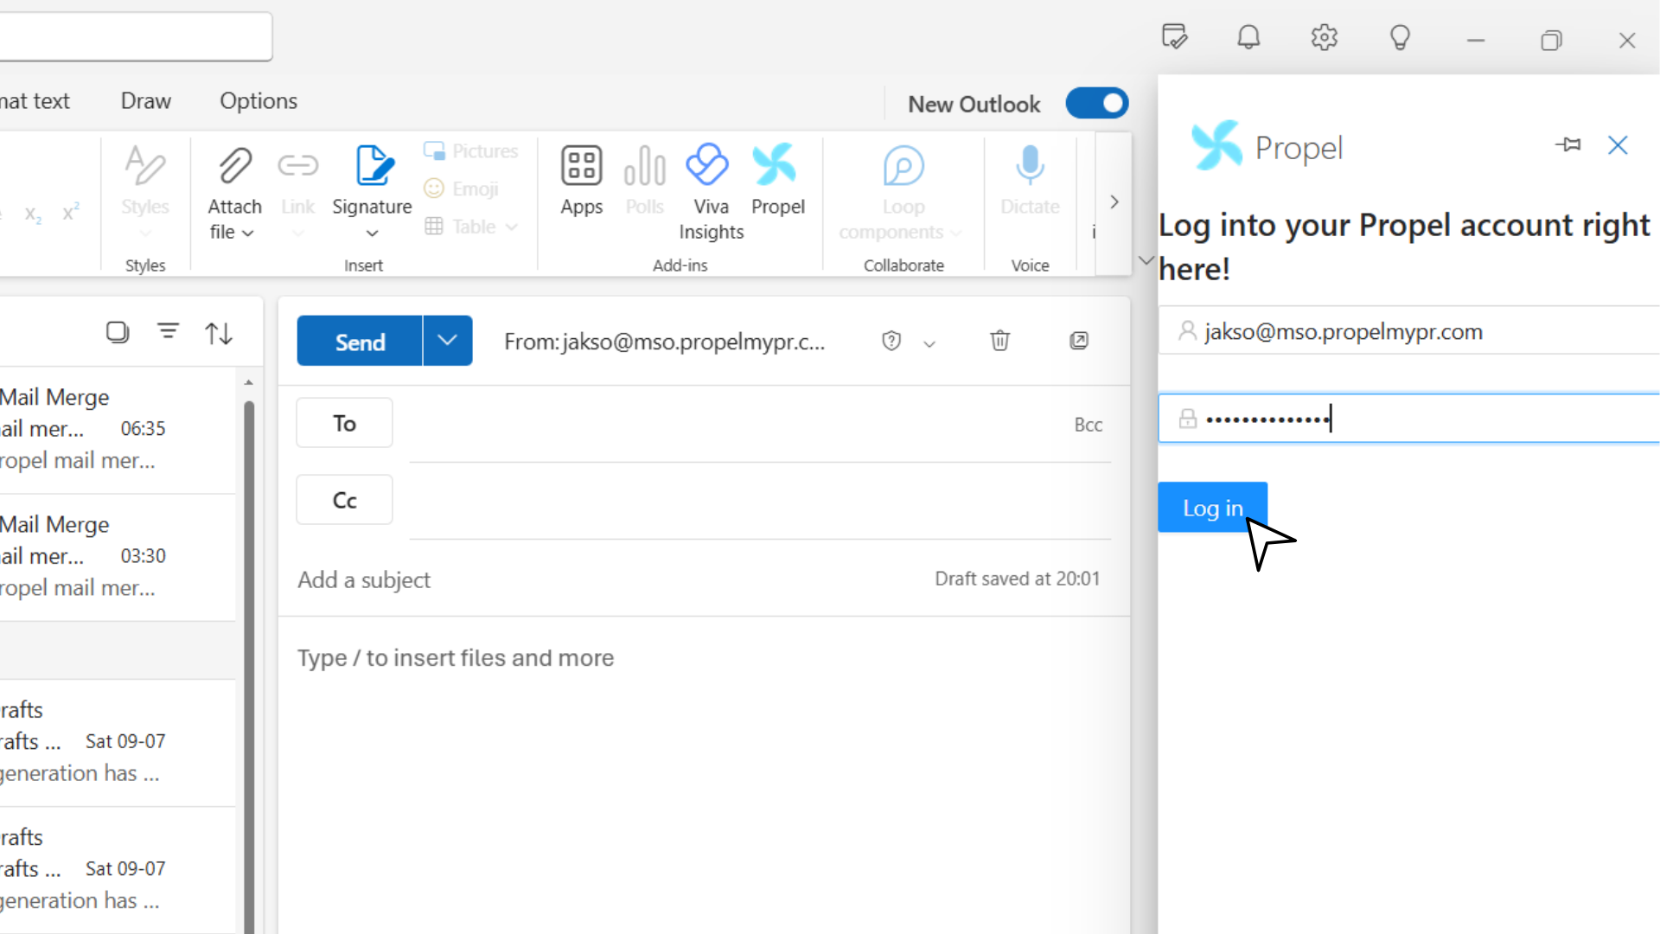This screenshot has width=1660, height=934.
Task: Open the Draw tab
Action: [145, 101]
